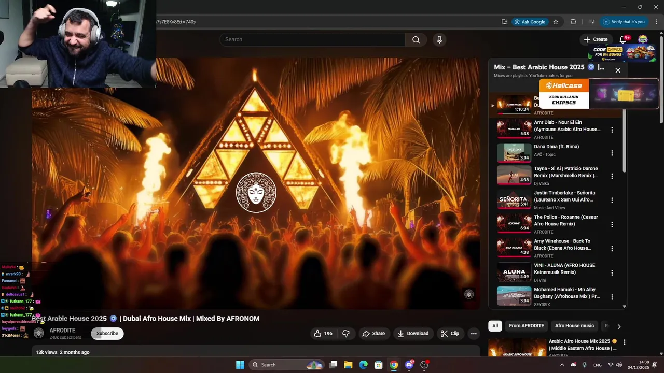
Task: Open options for Mohamed Hamaki track
Action: (x=612, y=297)
